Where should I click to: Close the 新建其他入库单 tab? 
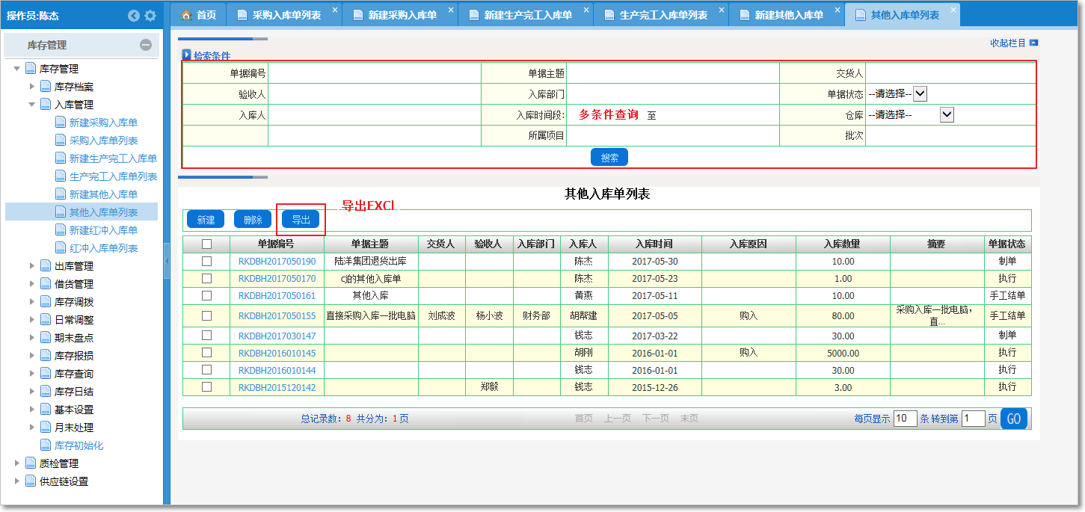[x=837, y=10]
